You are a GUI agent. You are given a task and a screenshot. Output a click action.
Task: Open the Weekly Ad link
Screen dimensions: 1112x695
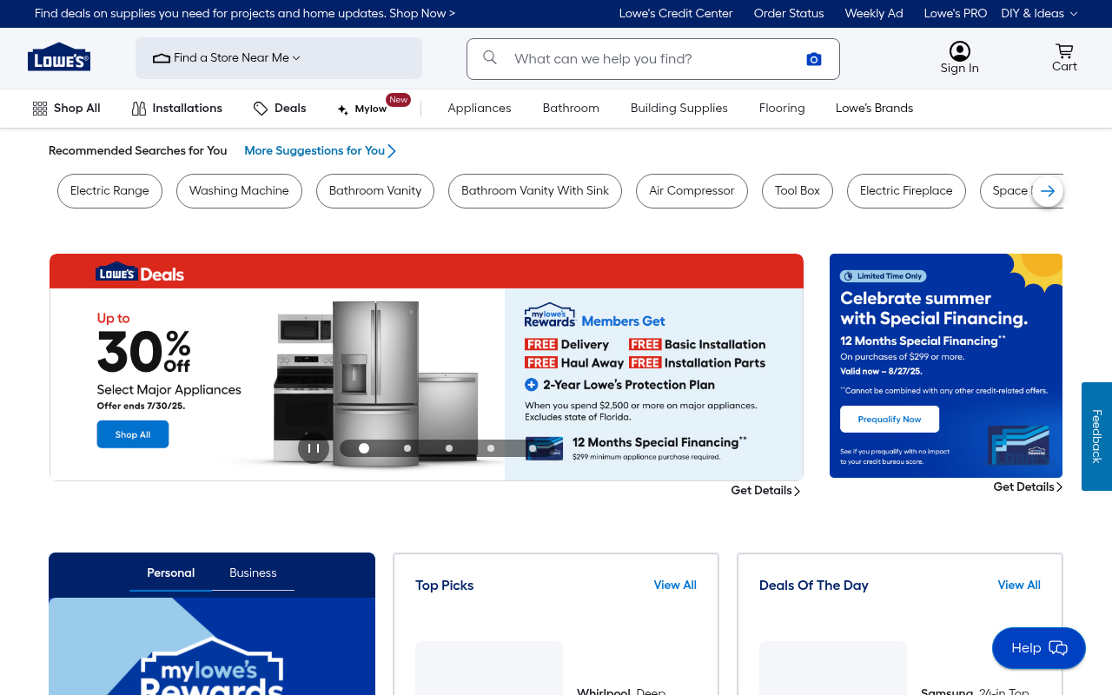[874, 13]
